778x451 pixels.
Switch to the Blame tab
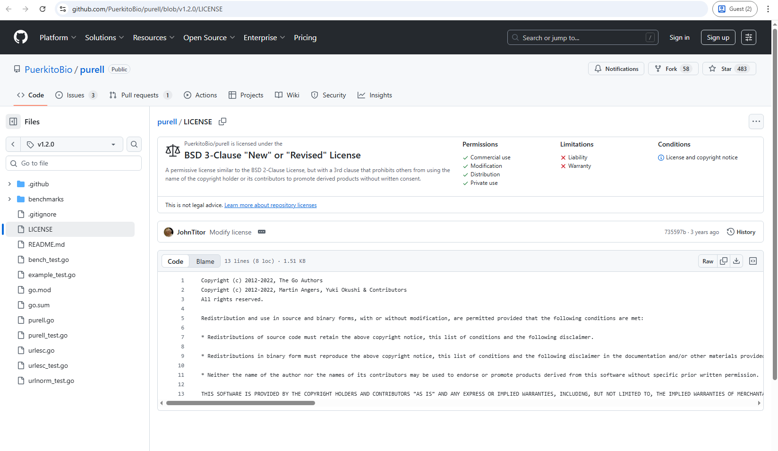pyautogui.click(x=205, y=261)
